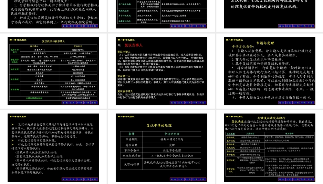Click 退出 on the 行政复议决定与执行 slide

click(x=282, y=179)
